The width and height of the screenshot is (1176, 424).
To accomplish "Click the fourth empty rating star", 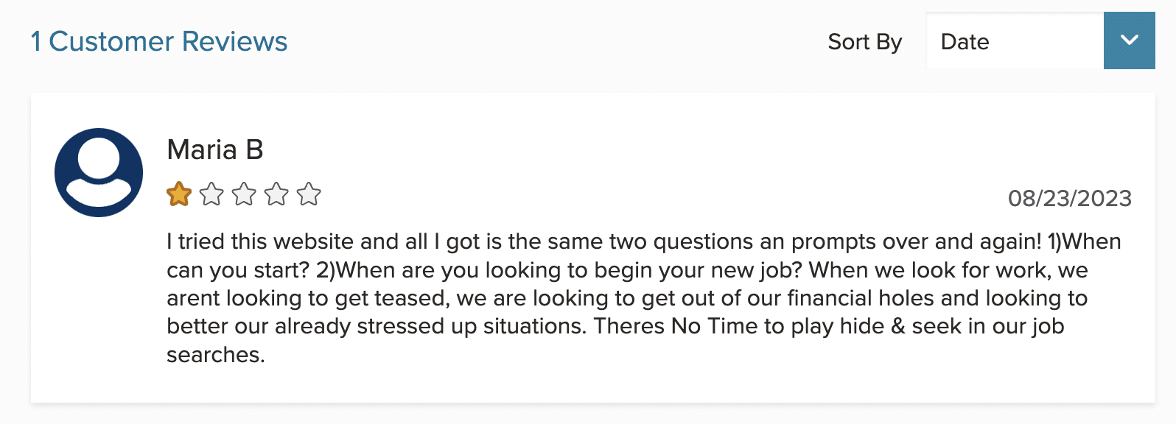I will tap(276, 194).
